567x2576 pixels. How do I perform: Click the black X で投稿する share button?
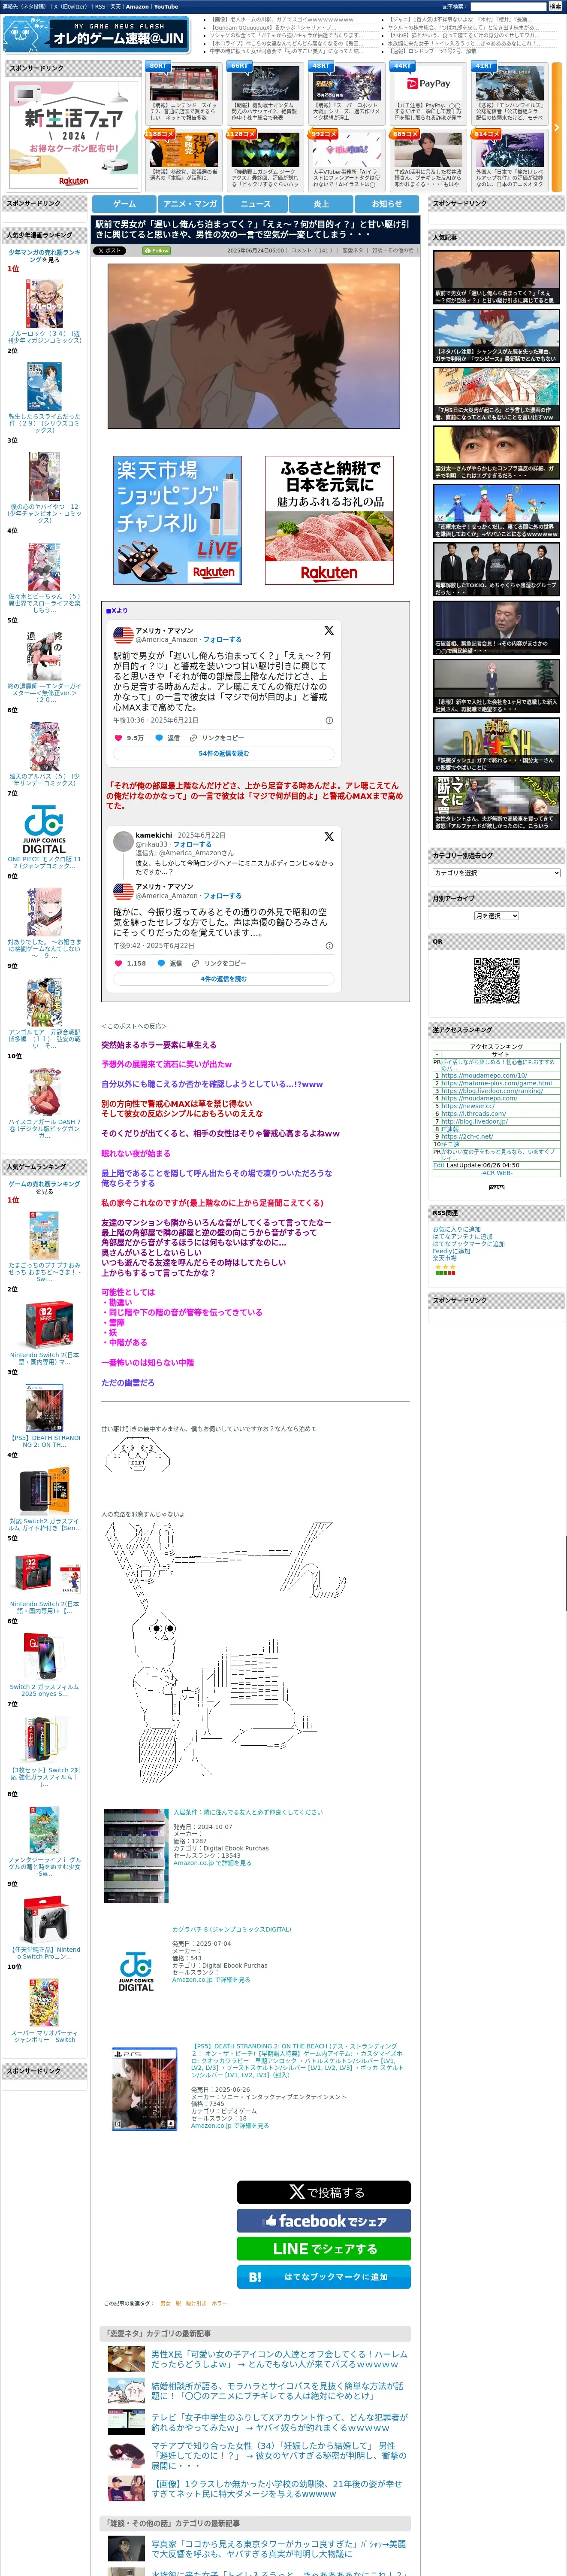click(x=323, y=2192)
